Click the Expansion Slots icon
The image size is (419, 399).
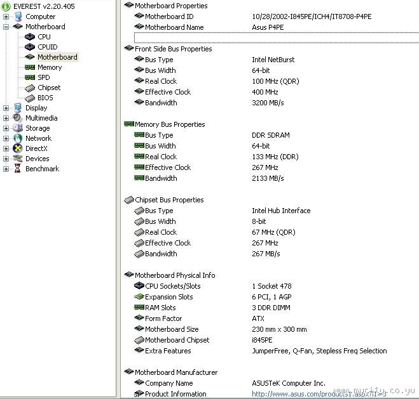coord(139,296)
